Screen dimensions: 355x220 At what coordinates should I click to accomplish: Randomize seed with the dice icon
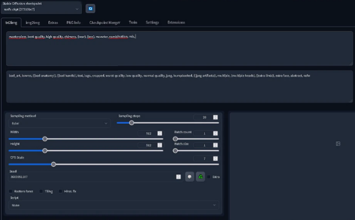tap(189, 176)
